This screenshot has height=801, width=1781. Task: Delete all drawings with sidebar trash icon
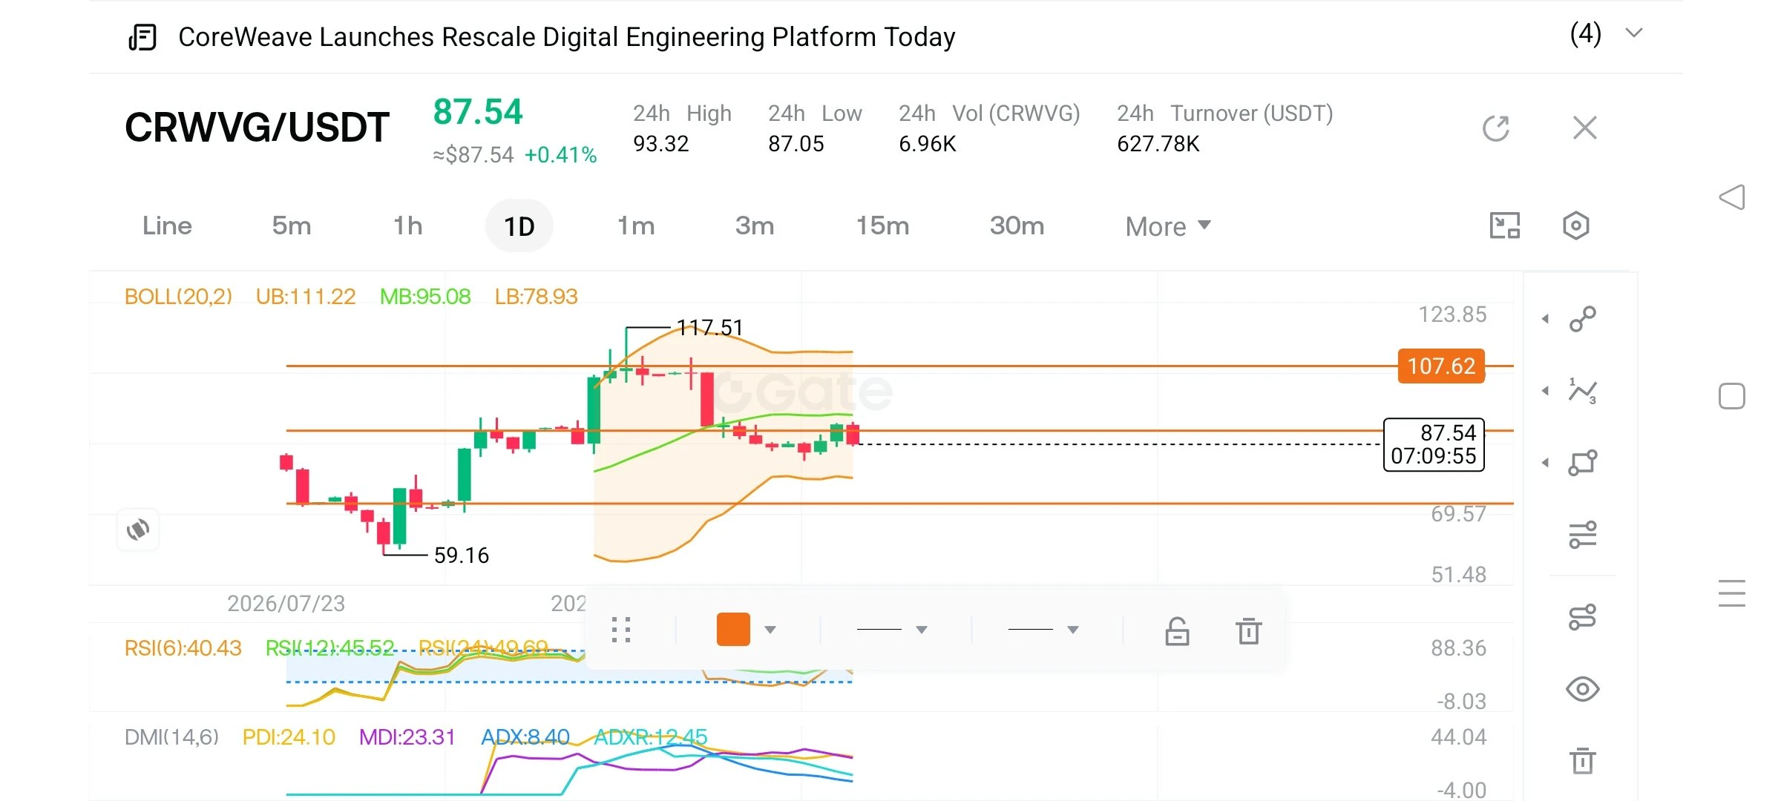tap(1583, 761)
